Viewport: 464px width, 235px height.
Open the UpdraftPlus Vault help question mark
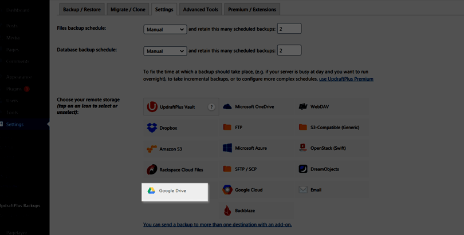tap(211, 107)
